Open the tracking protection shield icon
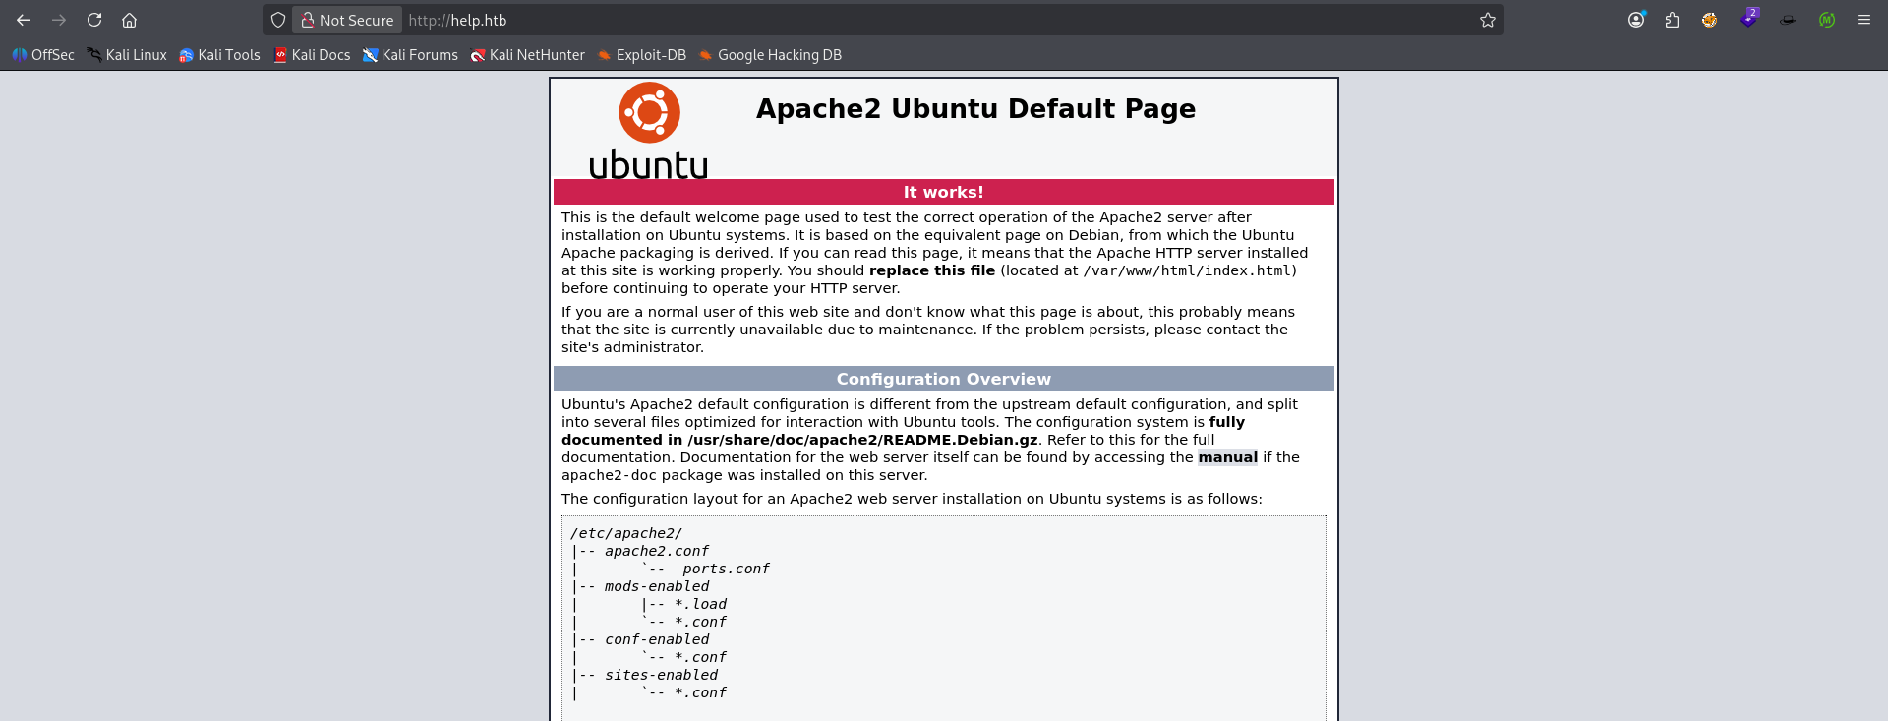 click(278, 20)
